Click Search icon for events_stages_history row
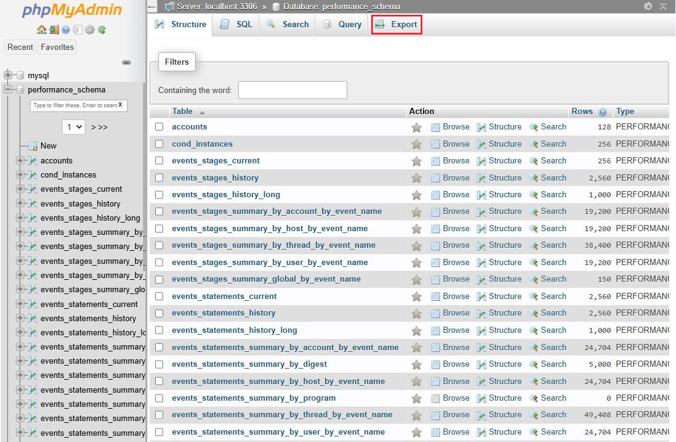 tap(534, 178)
